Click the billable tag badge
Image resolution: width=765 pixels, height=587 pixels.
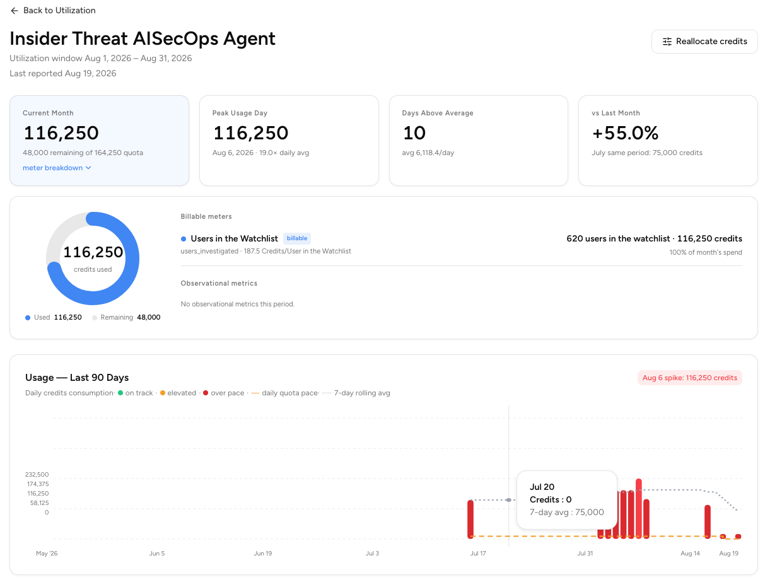(x=297, y=238)
